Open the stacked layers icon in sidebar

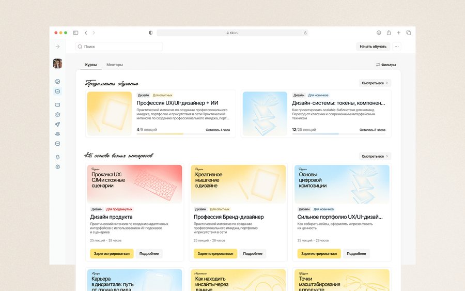(x=57, y=115)
